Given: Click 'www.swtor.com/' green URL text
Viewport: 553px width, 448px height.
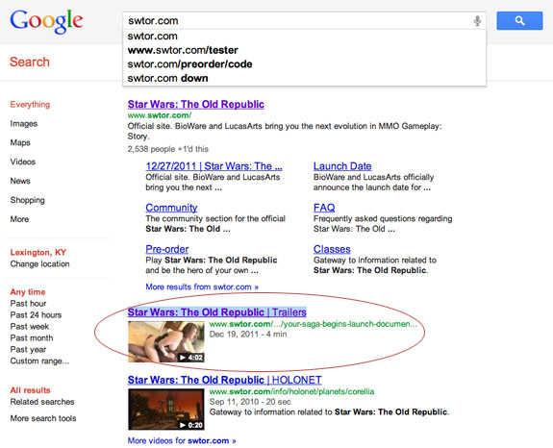Looking at the screenshot, I should click(160, 115).
